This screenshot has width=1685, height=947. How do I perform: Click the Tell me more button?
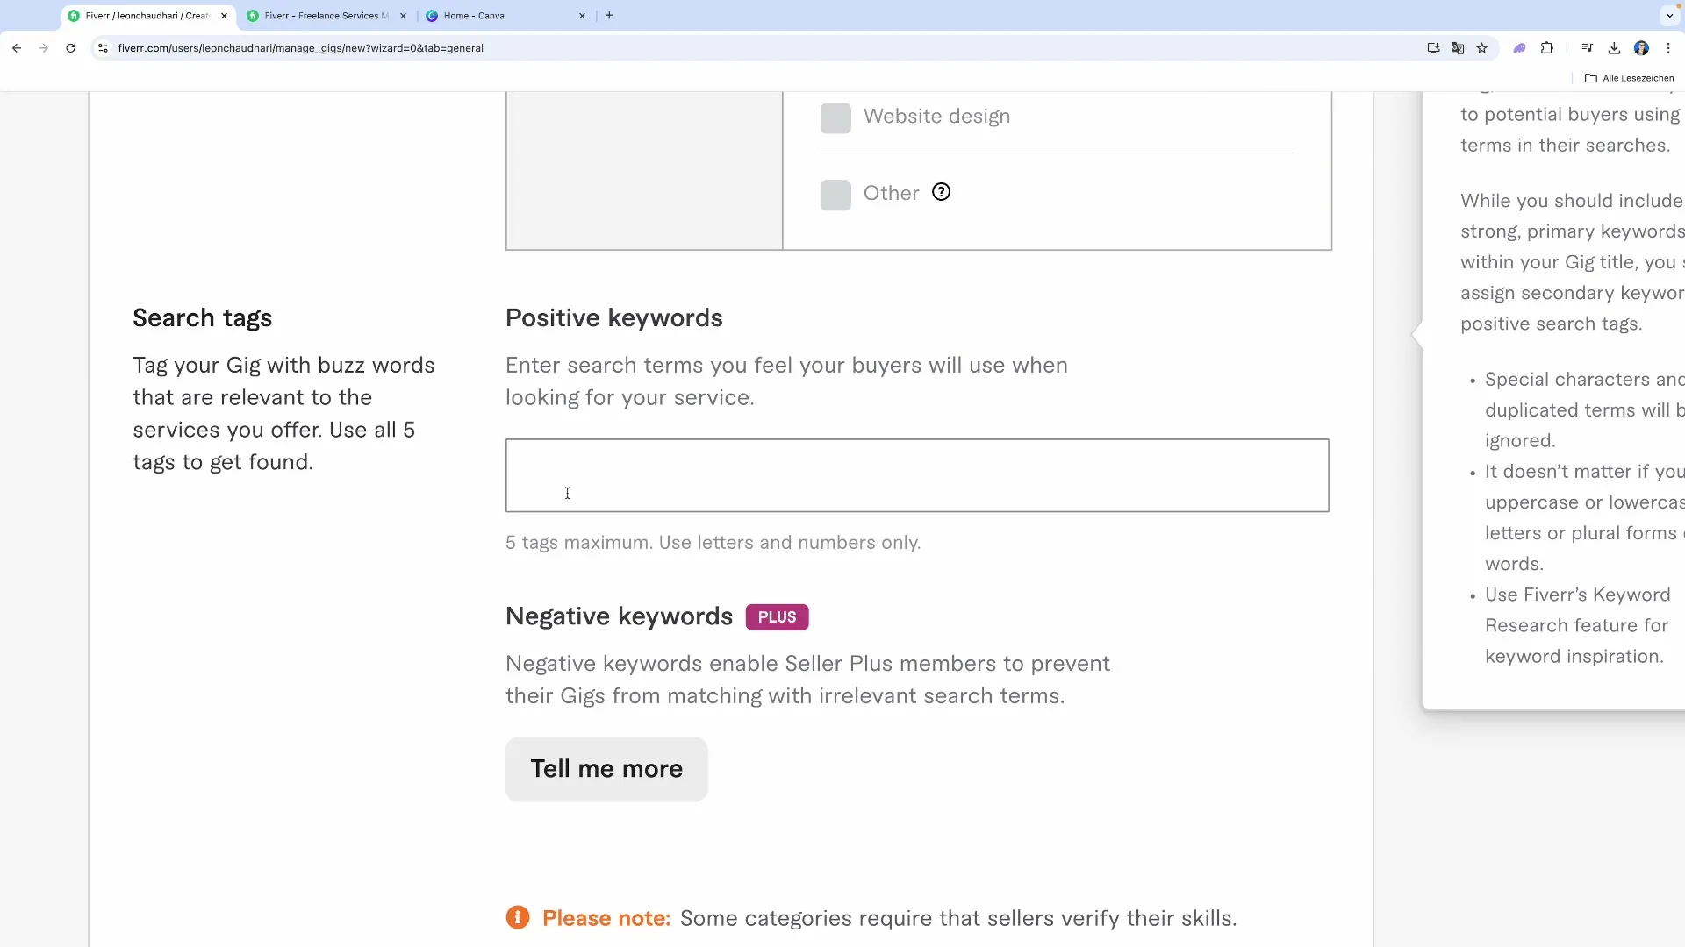tap(606, 769)
